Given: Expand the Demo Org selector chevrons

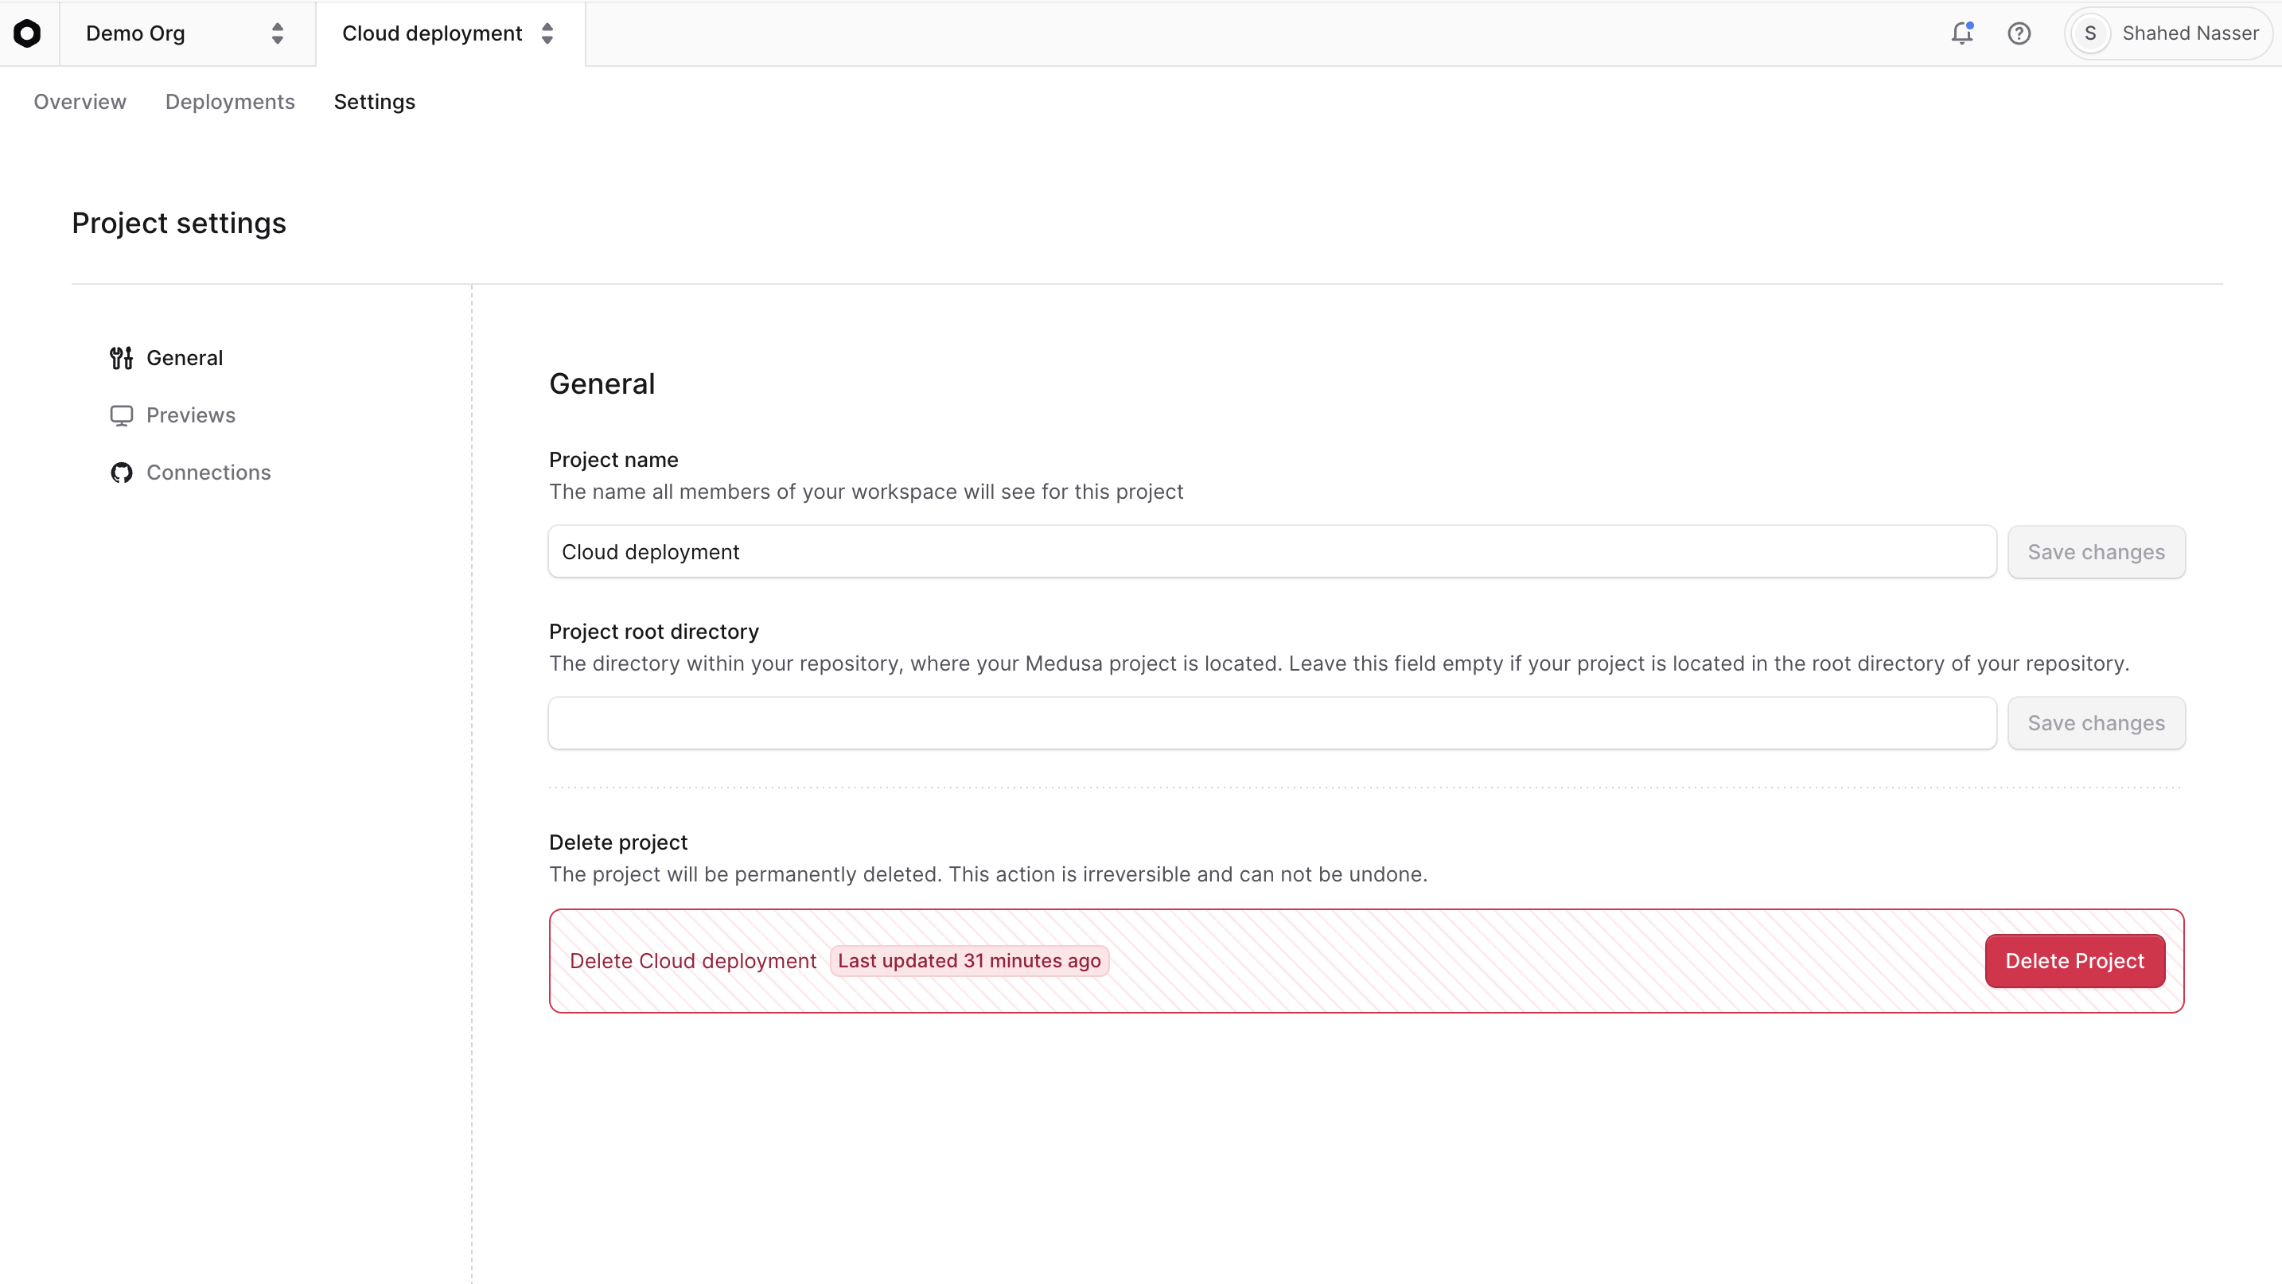Looking at the screenshot, I should (277, 33).
